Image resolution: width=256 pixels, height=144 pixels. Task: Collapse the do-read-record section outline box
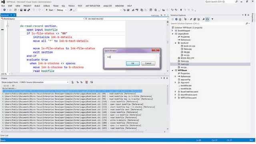8,26
